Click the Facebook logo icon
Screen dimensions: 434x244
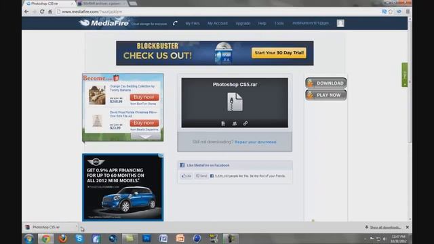coord(182,165)
